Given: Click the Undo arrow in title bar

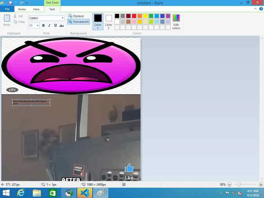Looking at the screenshot, I should click(16, 3).
